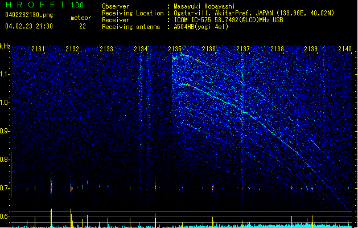Click the 'Receiving antenna' label
The width and height of the screenshot is (358, 228).
point(131,27)
